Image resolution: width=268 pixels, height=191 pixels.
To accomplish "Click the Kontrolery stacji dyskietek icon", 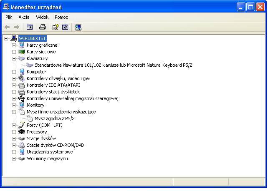I will (22, 92).
